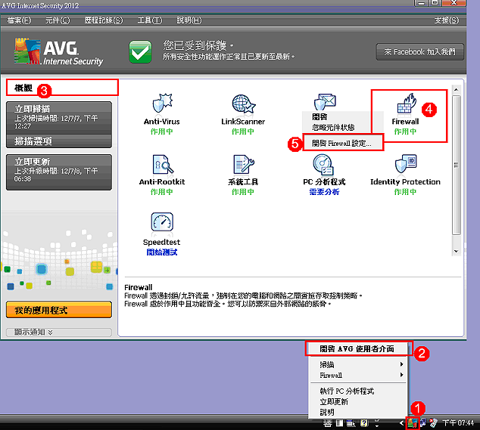The height and width of the screenshot is (430, 480).
Task: Open the PC 分析程式 analyzer icon
Action: [323, 165]
